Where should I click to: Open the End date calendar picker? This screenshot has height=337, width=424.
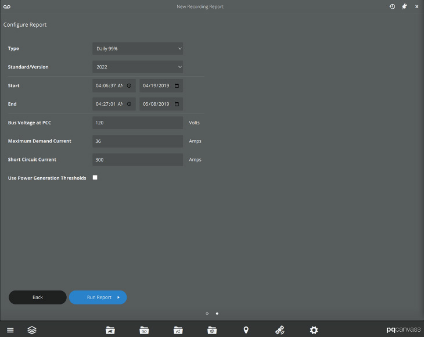click(177, 105)
